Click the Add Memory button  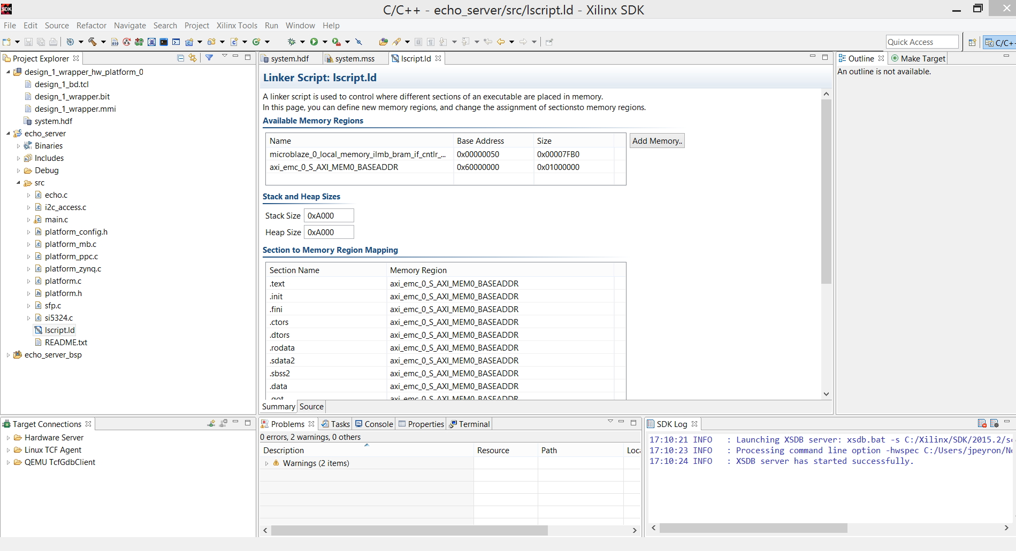[657, 141]
